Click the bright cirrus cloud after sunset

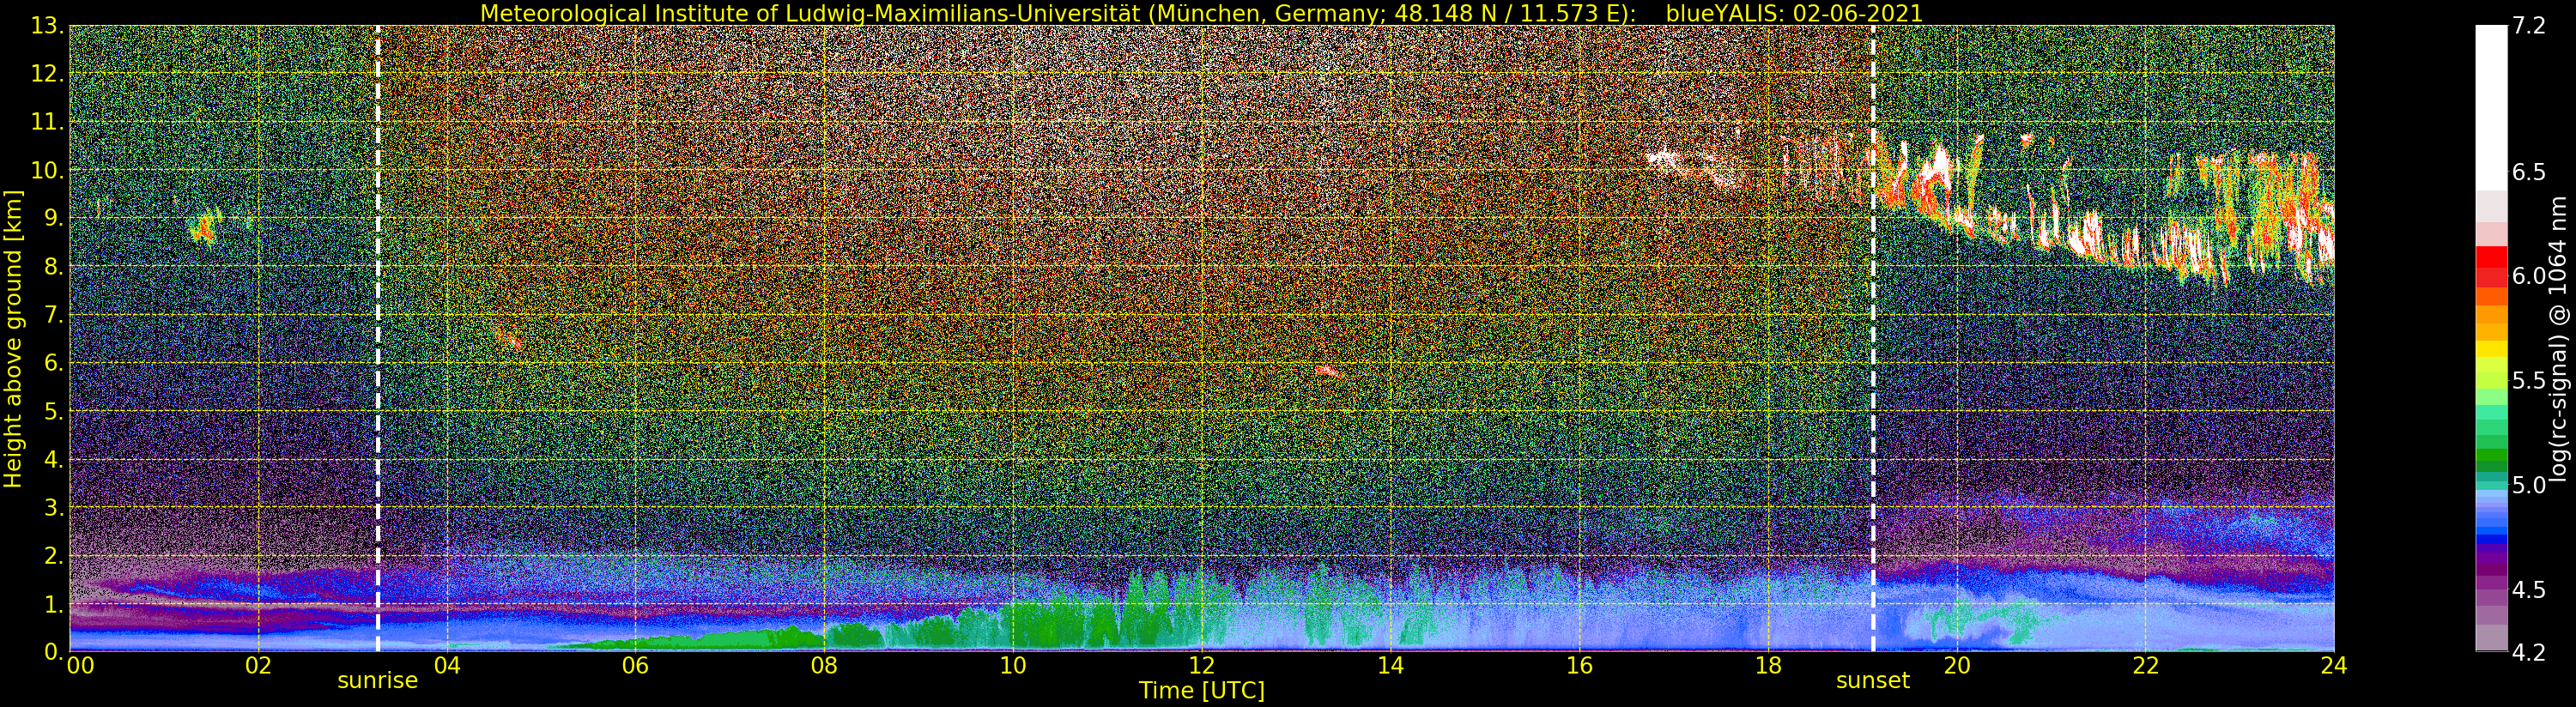click(x=2100, y=210)
